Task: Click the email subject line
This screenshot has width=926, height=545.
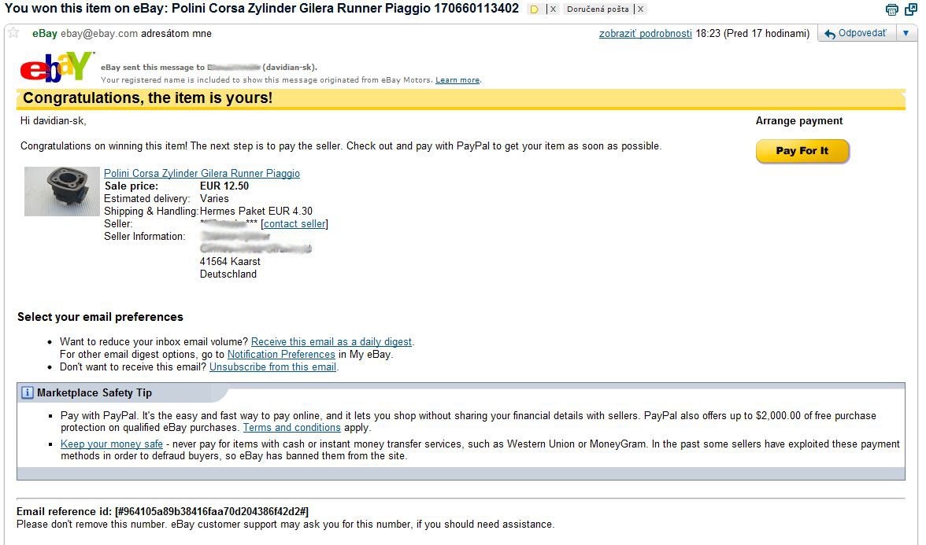Action: (x=261, y=9)
